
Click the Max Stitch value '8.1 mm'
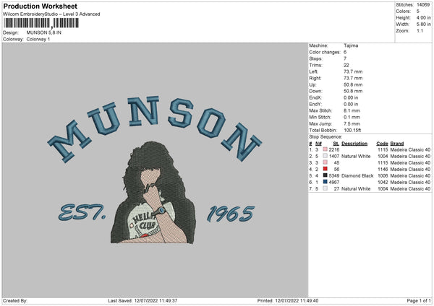(x=352, y=110)
